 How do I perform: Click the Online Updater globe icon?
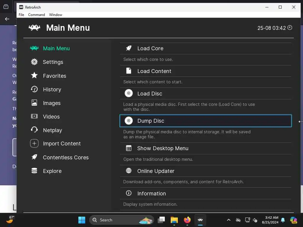coord(129,171)
